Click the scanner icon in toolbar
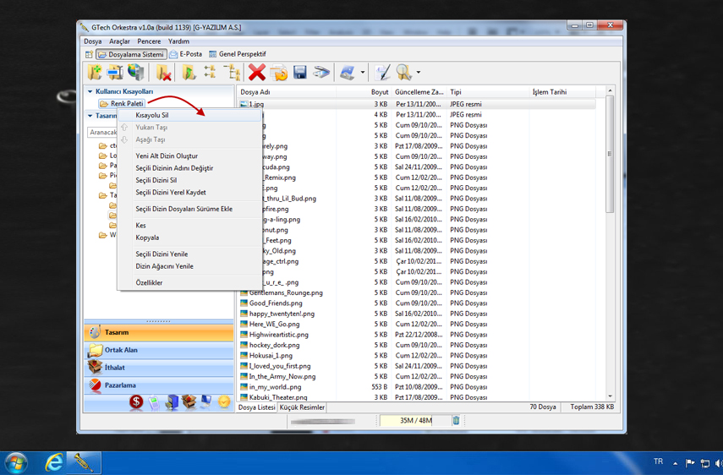 point(321,74)
